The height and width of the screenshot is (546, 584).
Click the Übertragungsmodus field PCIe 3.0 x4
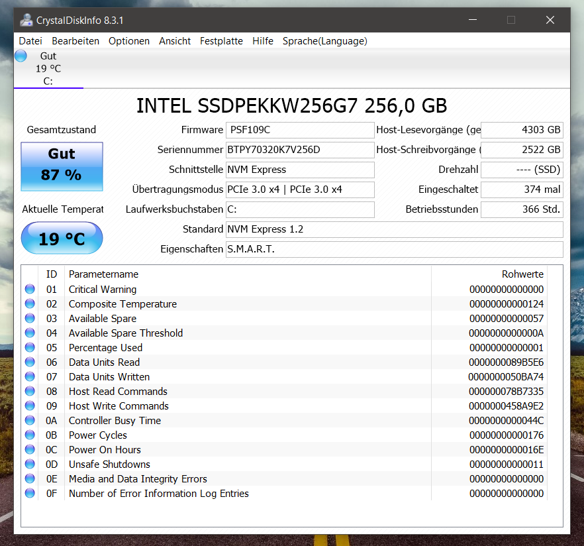[x=300, y=190]
